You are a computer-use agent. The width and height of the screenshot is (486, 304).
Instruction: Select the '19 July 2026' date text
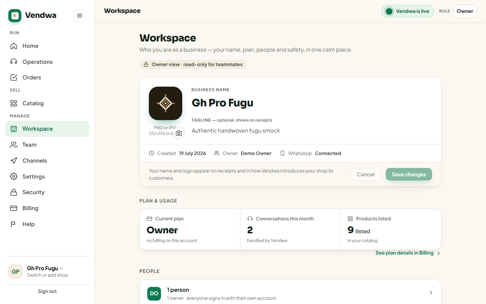(x=193, y=154)
